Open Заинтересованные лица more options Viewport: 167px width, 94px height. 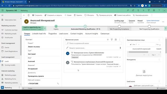[x=159, y=40]
